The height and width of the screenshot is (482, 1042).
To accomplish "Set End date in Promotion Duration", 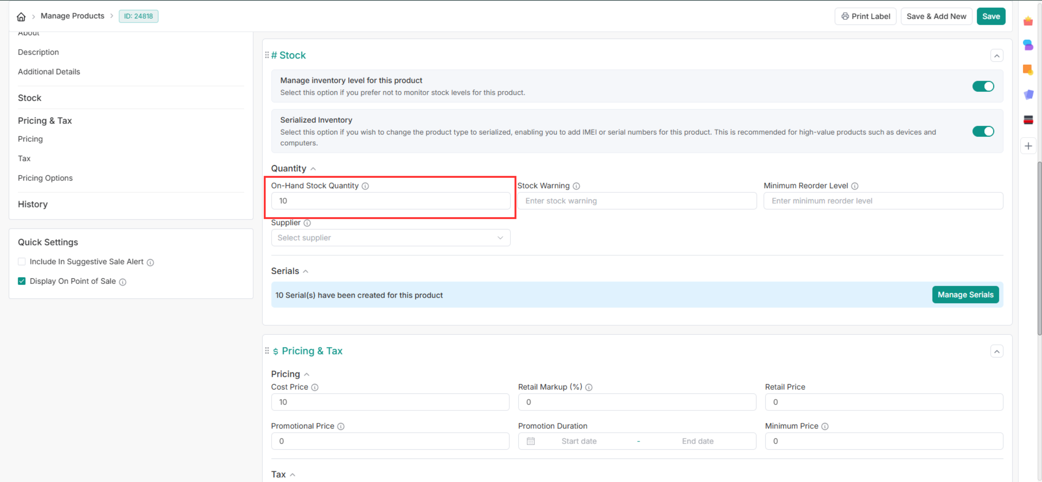I will tap(698, 441).
